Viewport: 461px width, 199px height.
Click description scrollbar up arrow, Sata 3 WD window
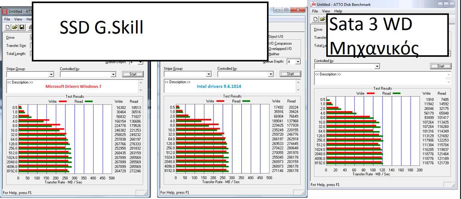(449, 74)
